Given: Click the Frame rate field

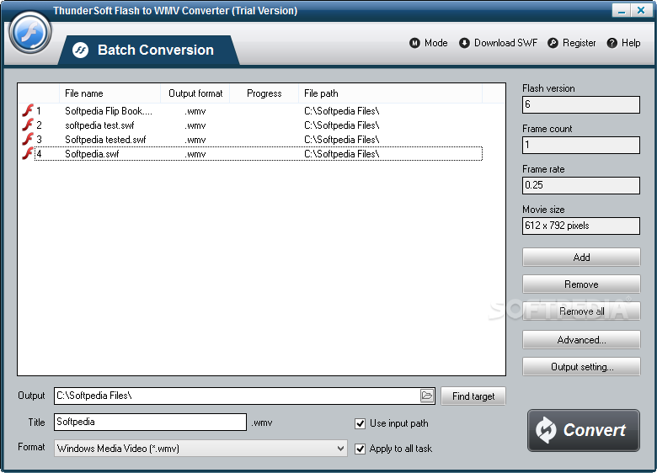Looking at the screenshot, I should tap(580, 185).
